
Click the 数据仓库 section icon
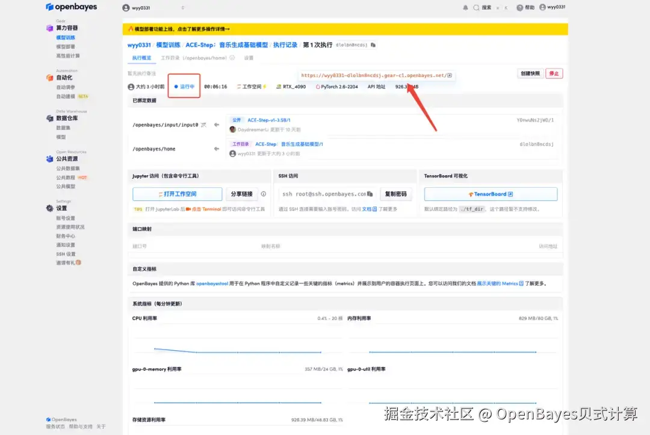tap(49, 118)
